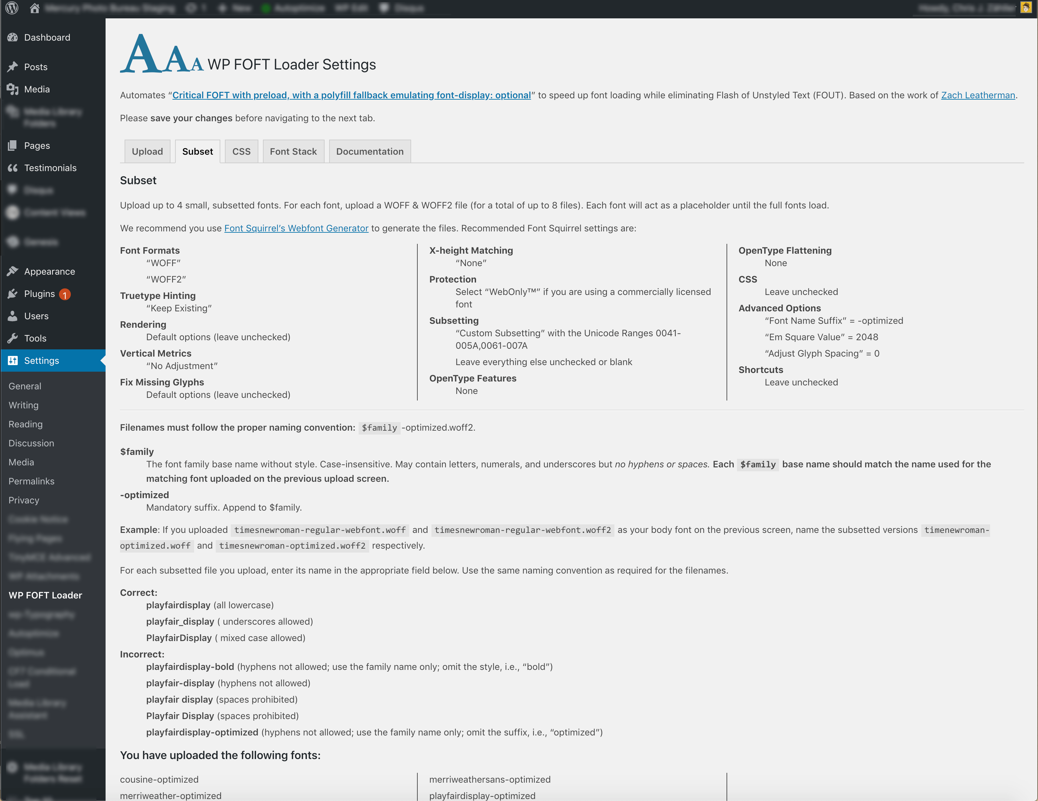Switch to the CSS tab
1038x801 pixels.
pyautogui.click(x=242, y=151)
